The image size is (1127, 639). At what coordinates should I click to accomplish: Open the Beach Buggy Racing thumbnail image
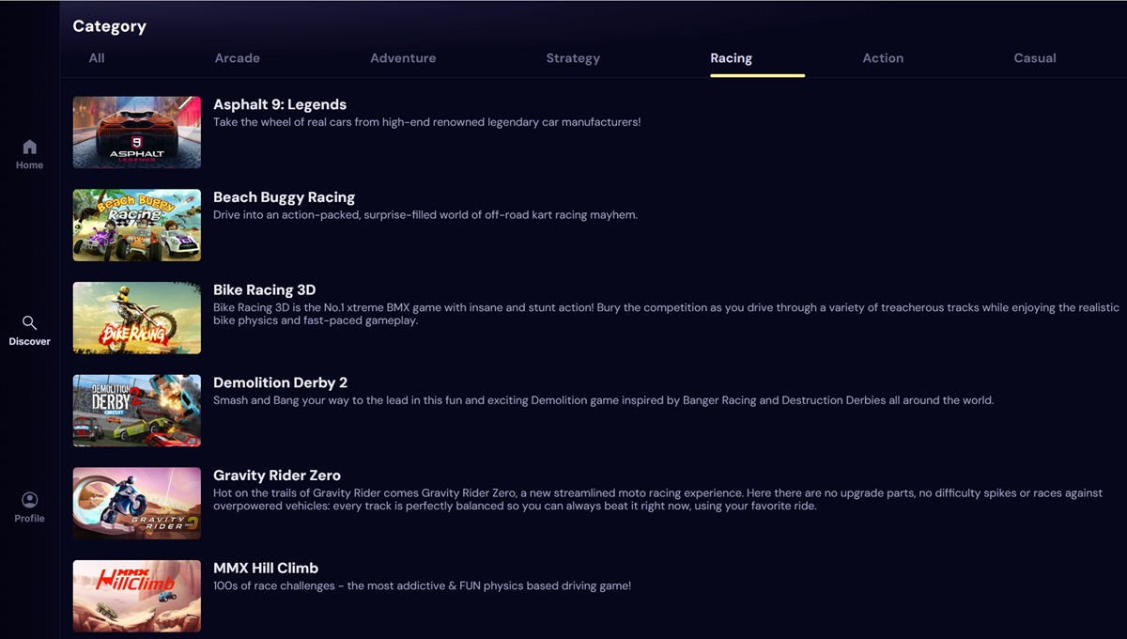click(136, 225)
